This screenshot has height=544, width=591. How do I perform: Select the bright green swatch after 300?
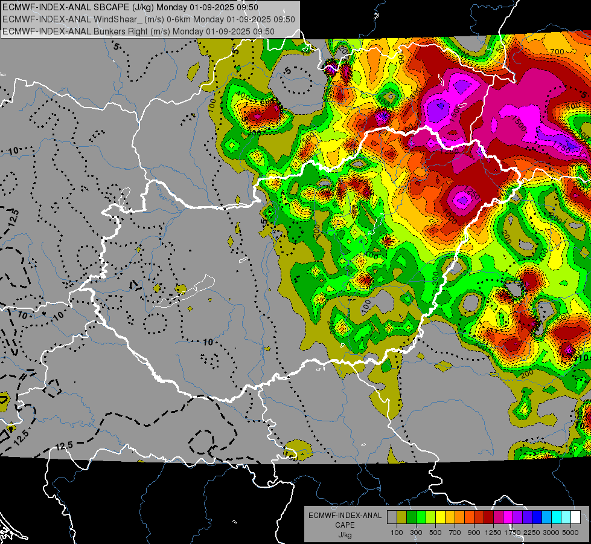421,517
